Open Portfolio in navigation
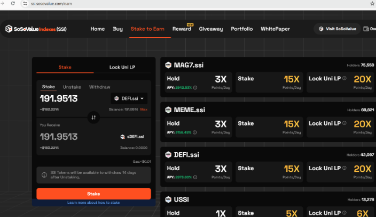376x217 pixels. (242, 29)
